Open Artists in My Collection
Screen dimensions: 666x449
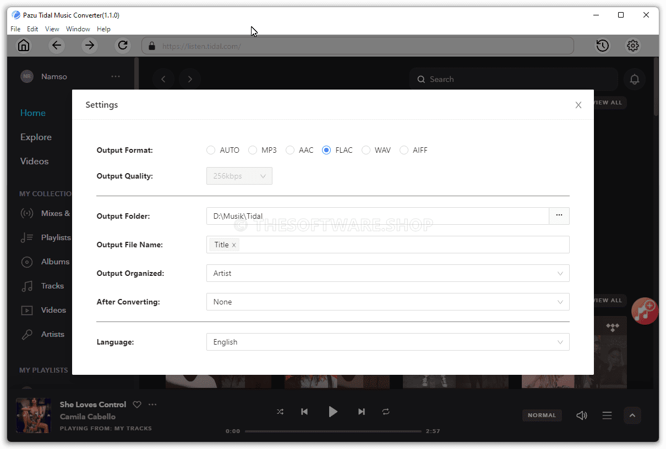(x=42, y=334)
